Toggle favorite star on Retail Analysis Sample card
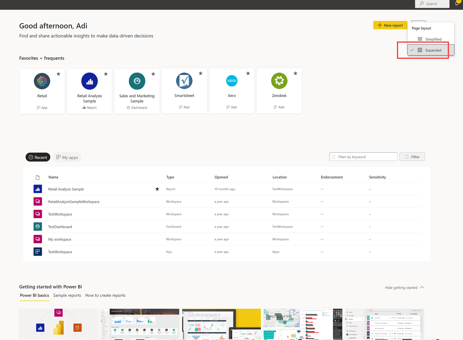The width and height of the screenshot is (463, 340). [x=106, y=74]
